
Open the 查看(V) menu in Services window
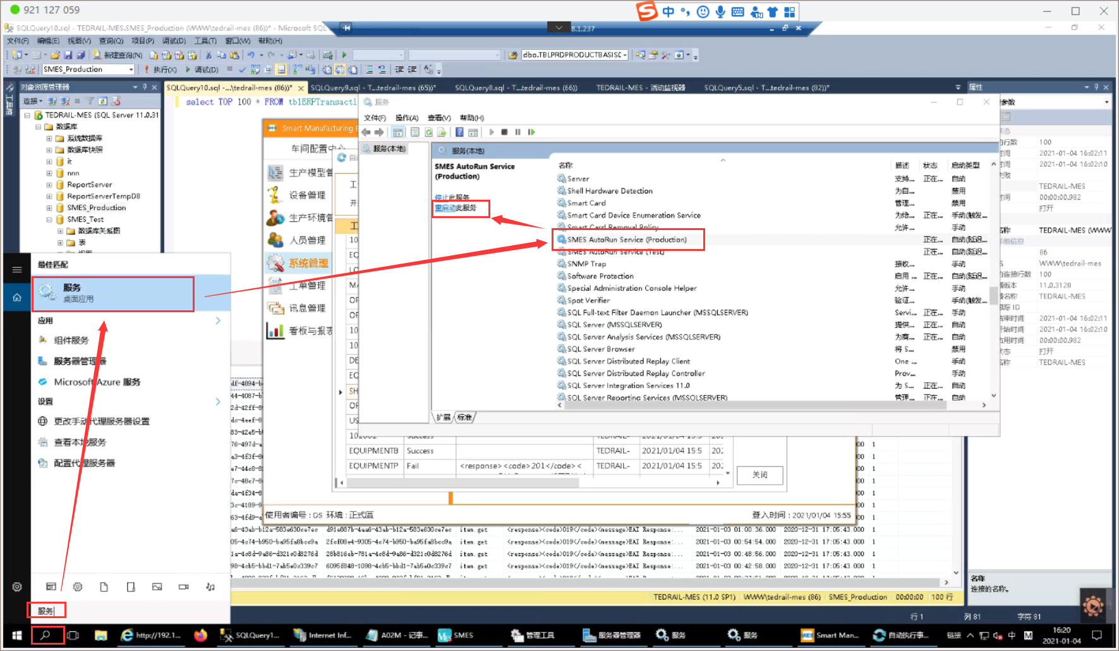(x=439, y=118)
